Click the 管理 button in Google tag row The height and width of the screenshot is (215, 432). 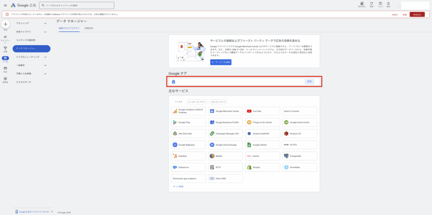click(x=309, y=82)
